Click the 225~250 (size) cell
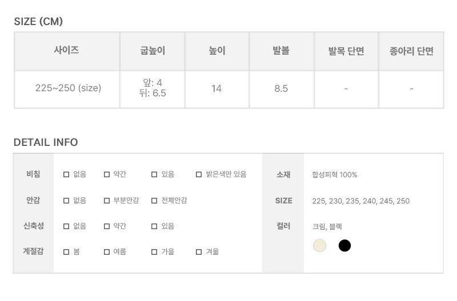Viewport: 457px width, 301px height. pyautogui.click(x=68, y=88)
